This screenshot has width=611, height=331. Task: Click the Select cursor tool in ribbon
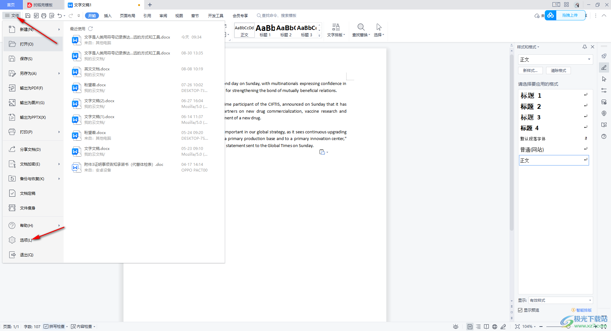pyautogui.click(x=379, y=30)
